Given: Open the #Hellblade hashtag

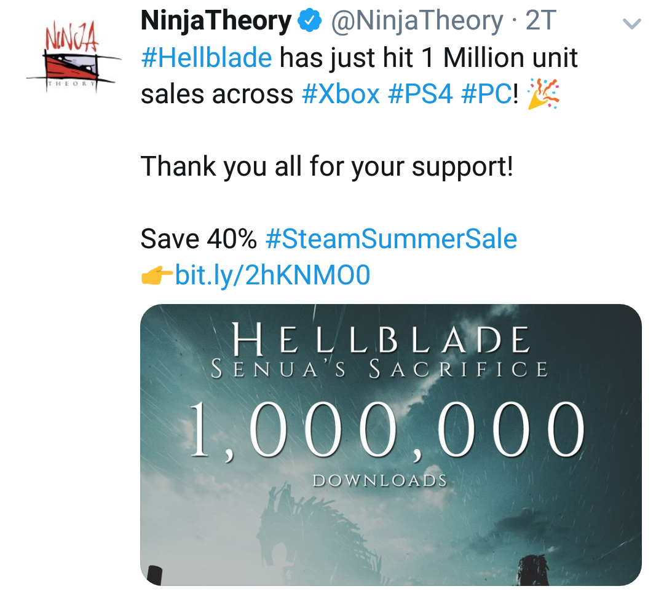Looking at the screenshot, I should [x=206, y=58].
